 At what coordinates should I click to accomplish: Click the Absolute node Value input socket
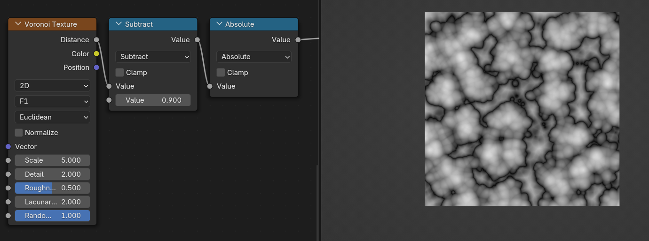209,86
